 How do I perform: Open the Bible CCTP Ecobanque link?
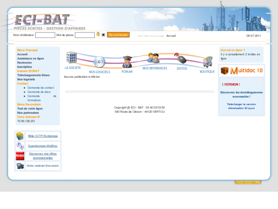coord(43,136)
